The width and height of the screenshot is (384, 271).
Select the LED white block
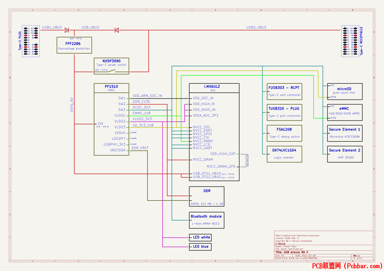pyautogui.click(x=200, y=237)
